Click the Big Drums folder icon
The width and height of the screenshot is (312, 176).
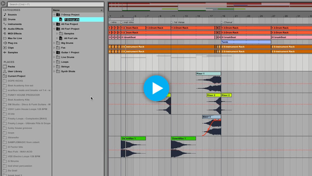pos(58,43)
